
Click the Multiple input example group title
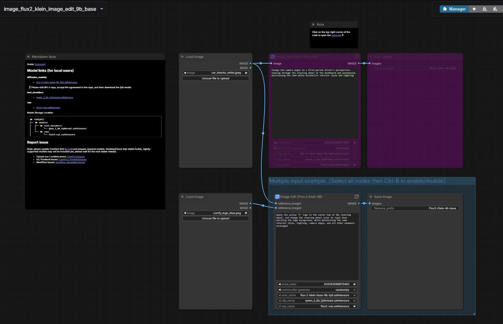click(357, 181)
